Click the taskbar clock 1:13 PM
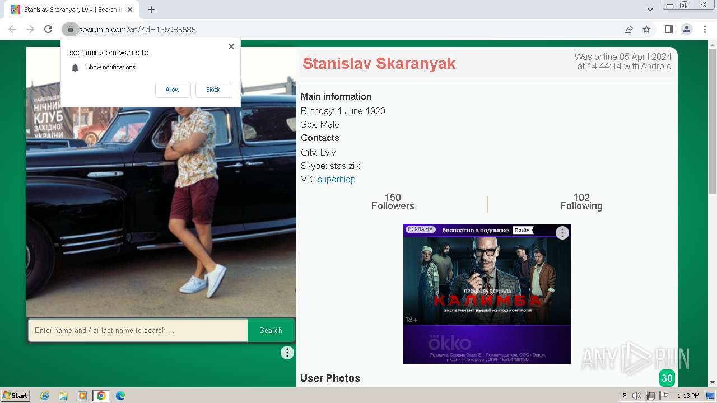The image size is (717, 403). [688, 396]
